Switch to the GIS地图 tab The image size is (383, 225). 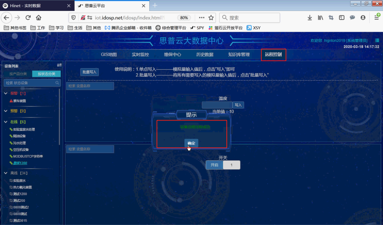[x=108, y=55]
